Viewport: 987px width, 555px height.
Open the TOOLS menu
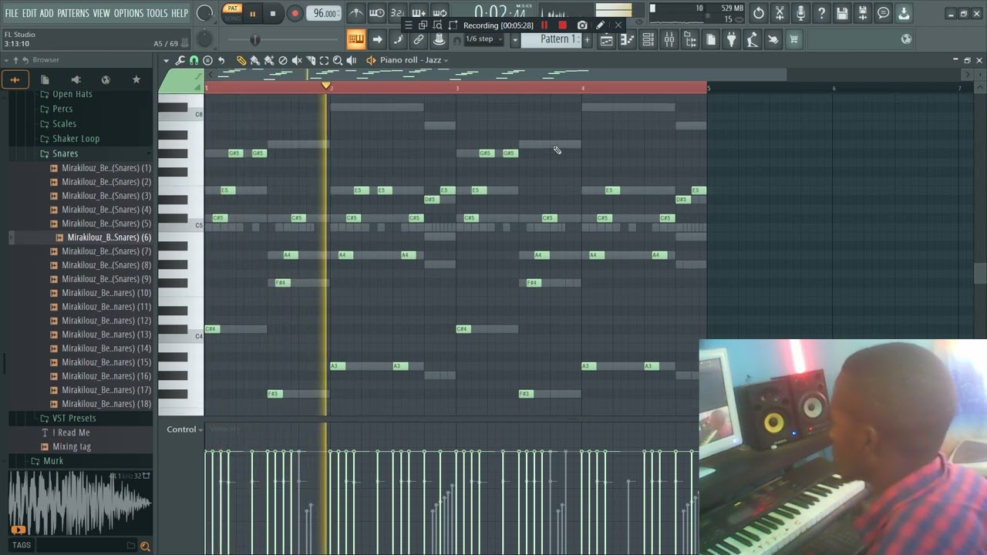(x=157, y=13)
